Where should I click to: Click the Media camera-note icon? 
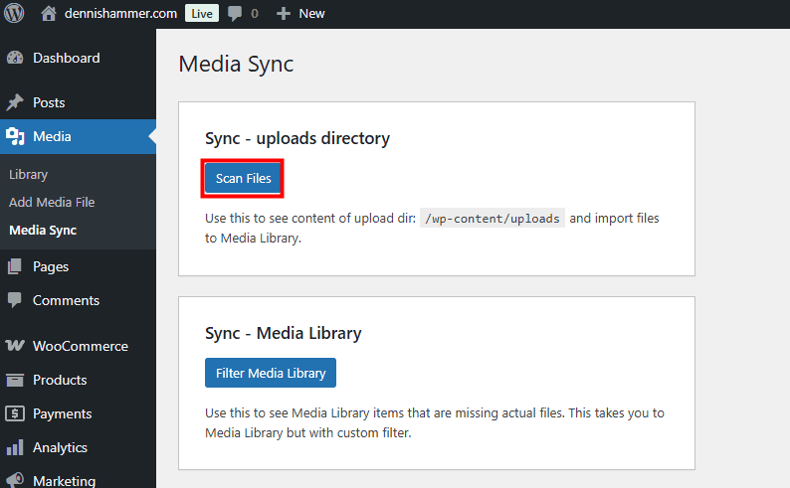pyautogui.click(x=15, y=136)
